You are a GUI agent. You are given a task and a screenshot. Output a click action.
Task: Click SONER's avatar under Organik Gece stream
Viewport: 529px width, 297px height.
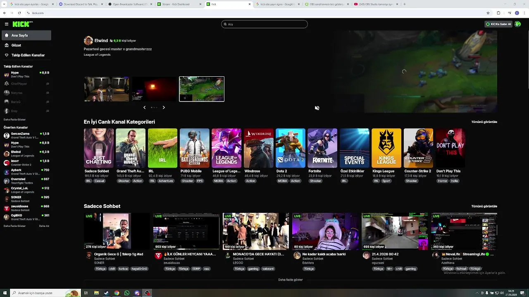[89, 256]
